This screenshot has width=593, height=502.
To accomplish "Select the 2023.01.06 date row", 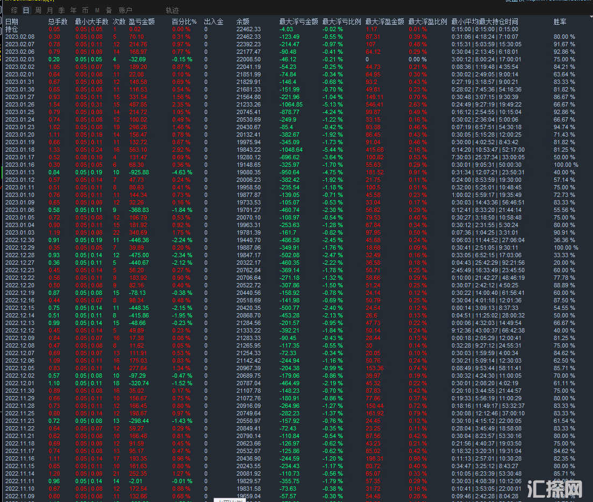I will point(20,210).
